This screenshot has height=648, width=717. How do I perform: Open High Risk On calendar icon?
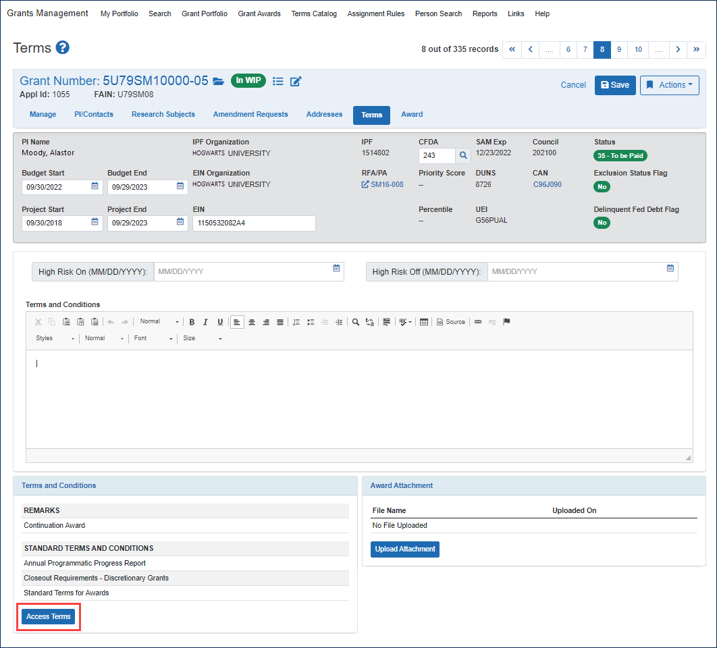(336, 268)
